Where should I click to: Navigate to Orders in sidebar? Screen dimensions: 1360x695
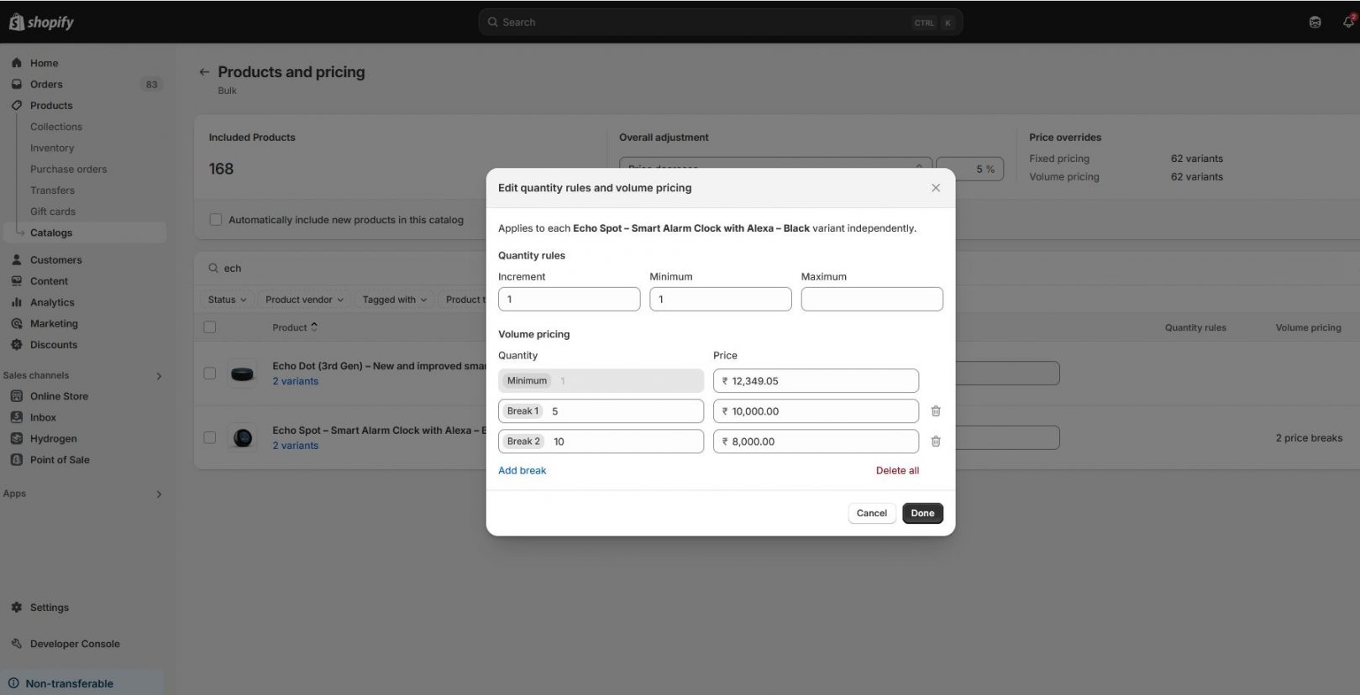pos(46,84)
